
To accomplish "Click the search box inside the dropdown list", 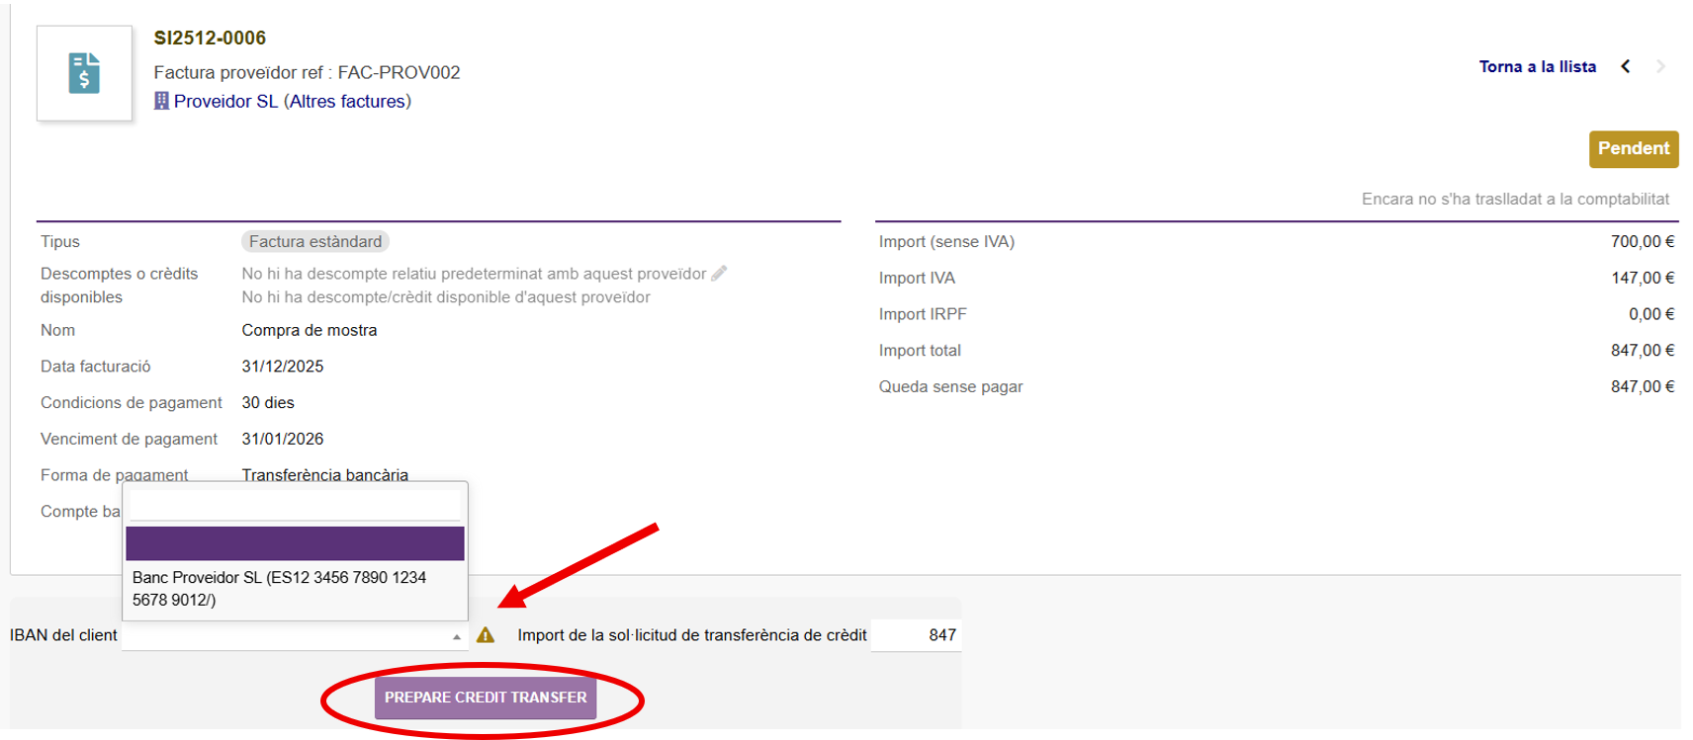I will pos(294,506).
